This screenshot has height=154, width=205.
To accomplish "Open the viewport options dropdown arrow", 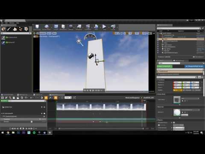I will [x=35, y=33].
